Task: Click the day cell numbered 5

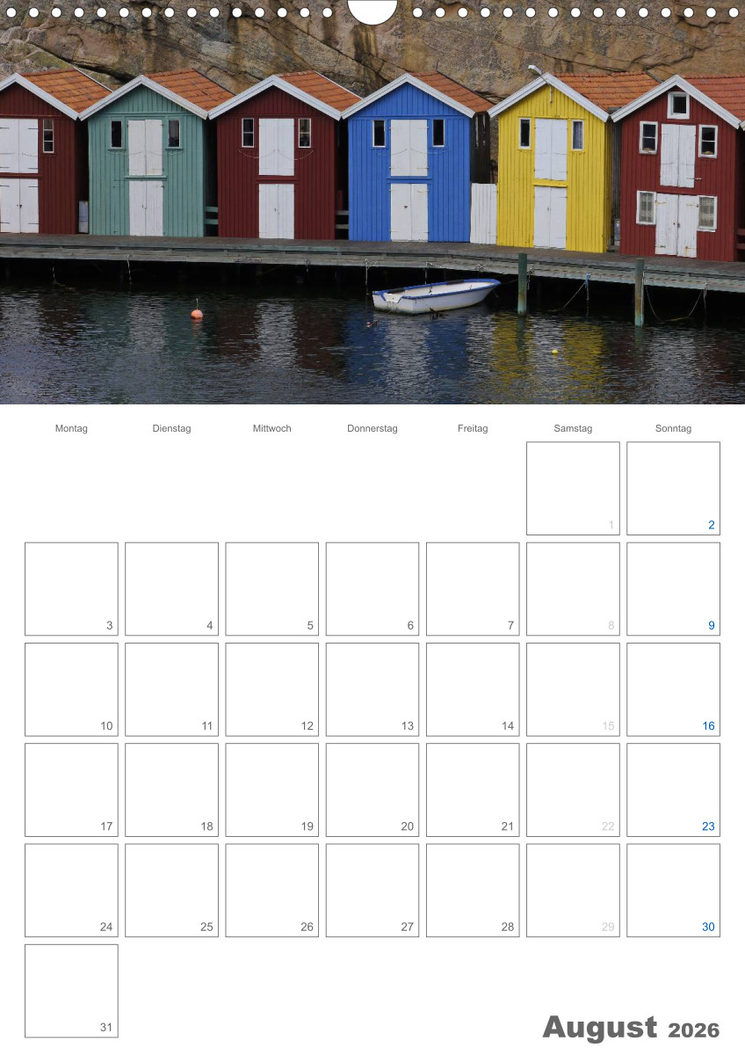Action: pyautogui.click(x=271, y=588)
